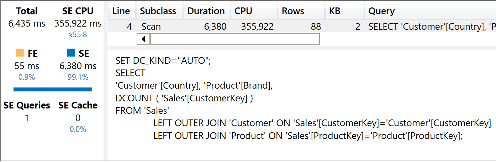496x162 pixels.
Task: Click the x55.8 parallelism value
Action: click(x=78, y=35)
